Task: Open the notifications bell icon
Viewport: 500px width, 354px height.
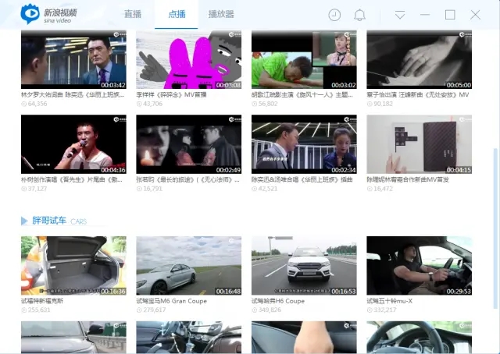Action: pyautogui.click(x=359, y=15)
